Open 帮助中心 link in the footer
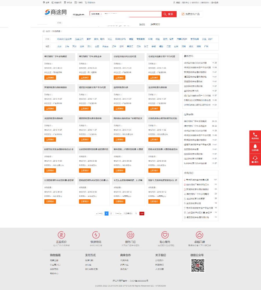The image size is (261, 290). [x=54, y=273]
